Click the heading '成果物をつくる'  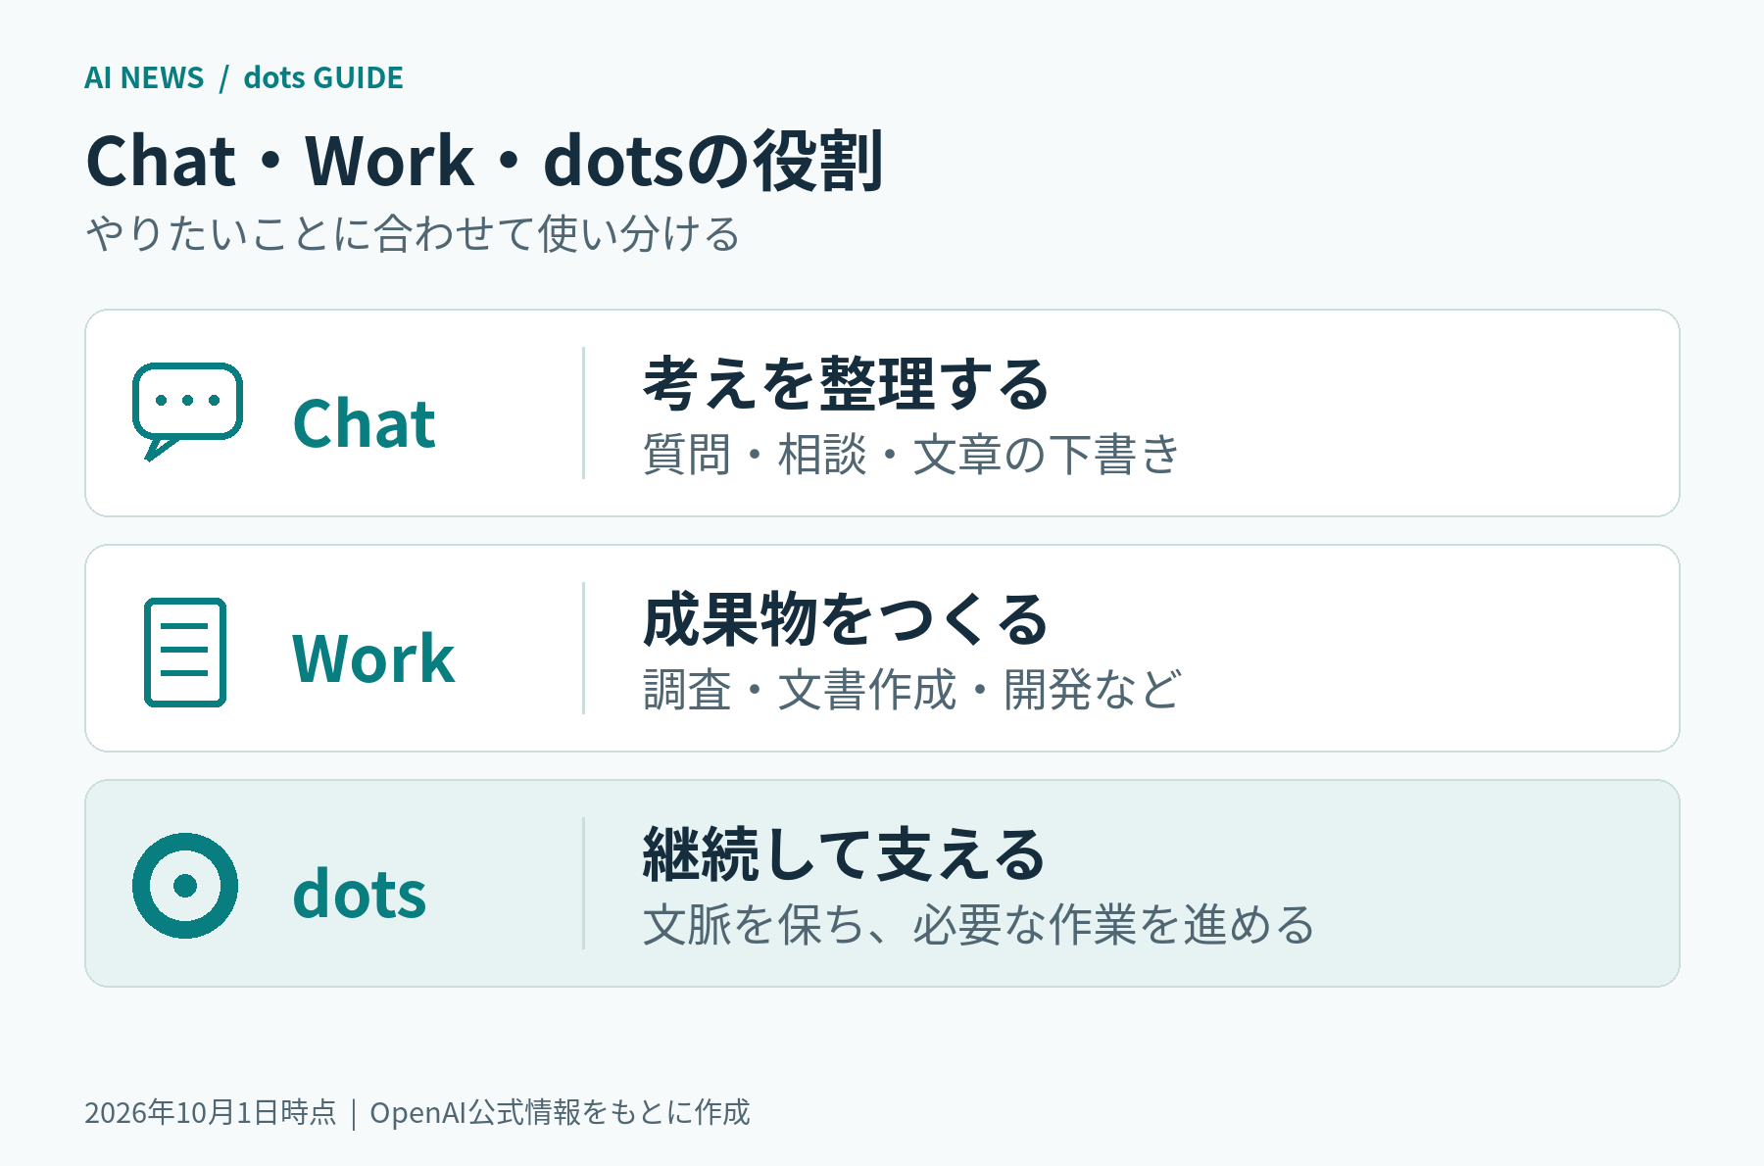click(847, 618)
